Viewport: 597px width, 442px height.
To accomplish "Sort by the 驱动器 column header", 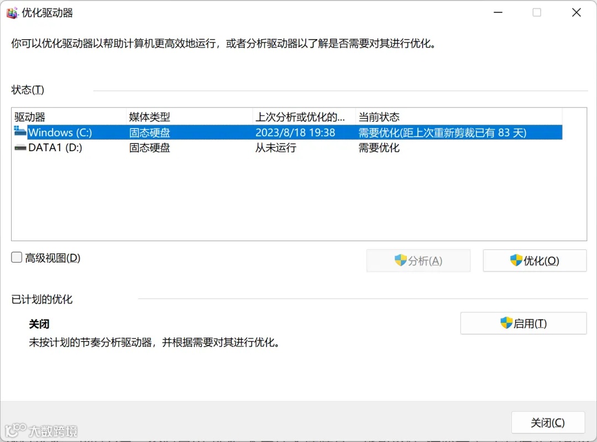I will click(69, 116).
